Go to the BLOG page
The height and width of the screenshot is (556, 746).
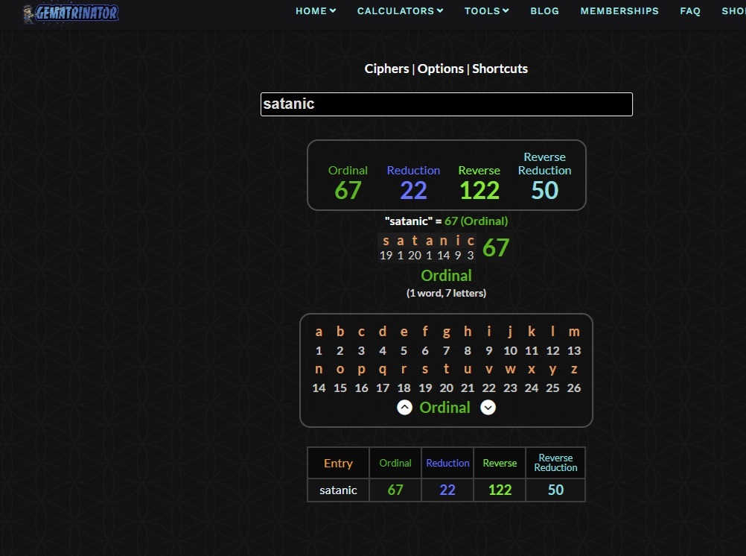(x=545, y=10)
